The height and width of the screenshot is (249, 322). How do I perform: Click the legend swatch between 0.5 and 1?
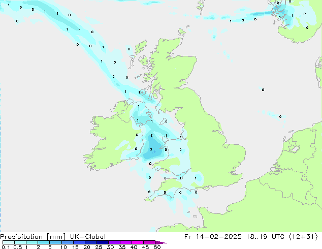tap(20, 242)
